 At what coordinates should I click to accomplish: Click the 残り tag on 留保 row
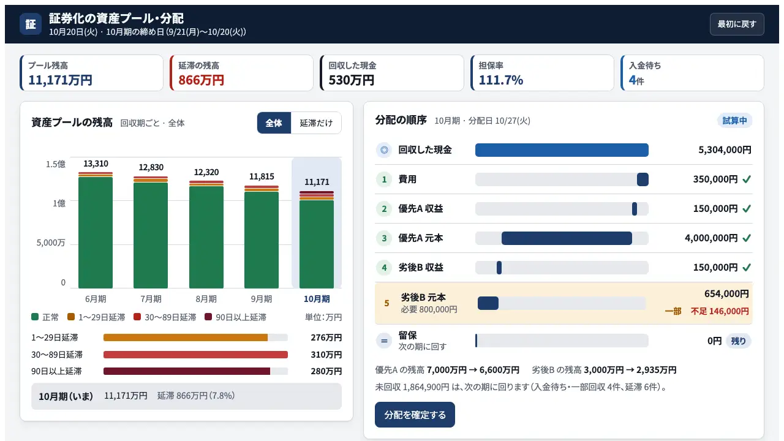click(x=739, y=341)
